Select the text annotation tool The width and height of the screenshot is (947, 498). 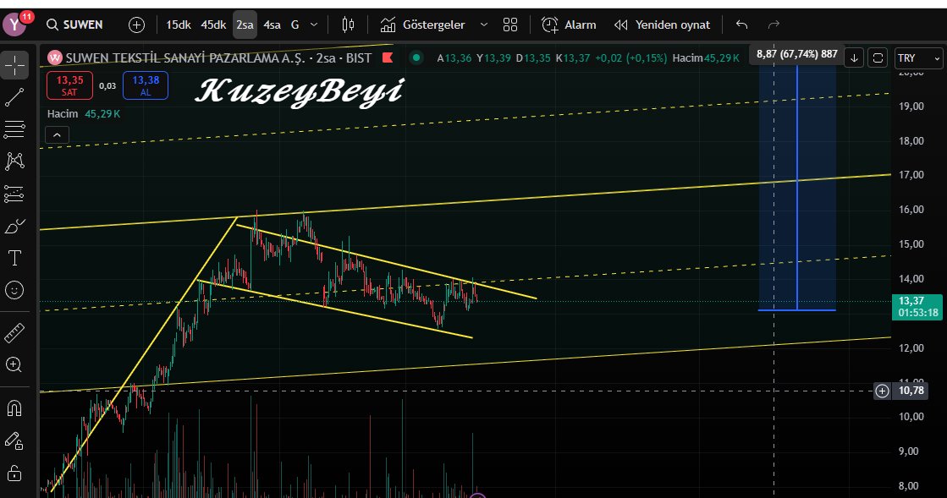14,258
